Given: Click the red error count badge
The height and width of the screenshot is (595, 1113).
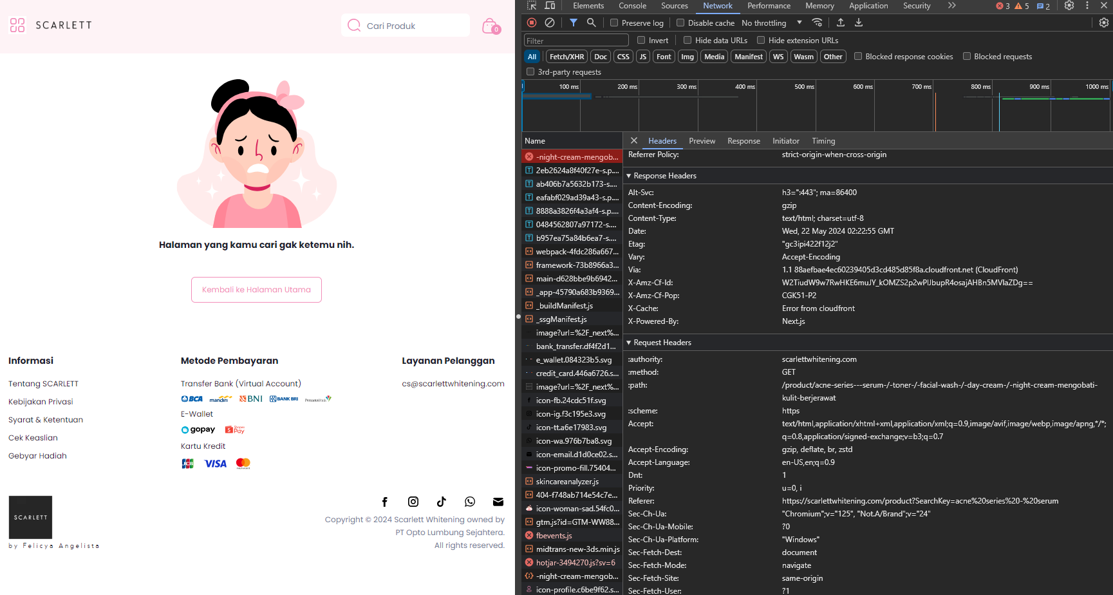Looking at the screenshot, I should pyautogui.click(x=1003, y=6).
